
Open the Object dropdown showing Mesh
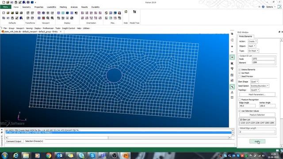252,46
